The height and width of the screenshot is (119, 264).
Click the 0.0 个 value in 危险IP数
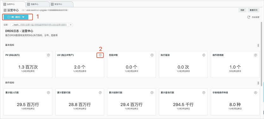pyautogui.click(x=131, y=67)
